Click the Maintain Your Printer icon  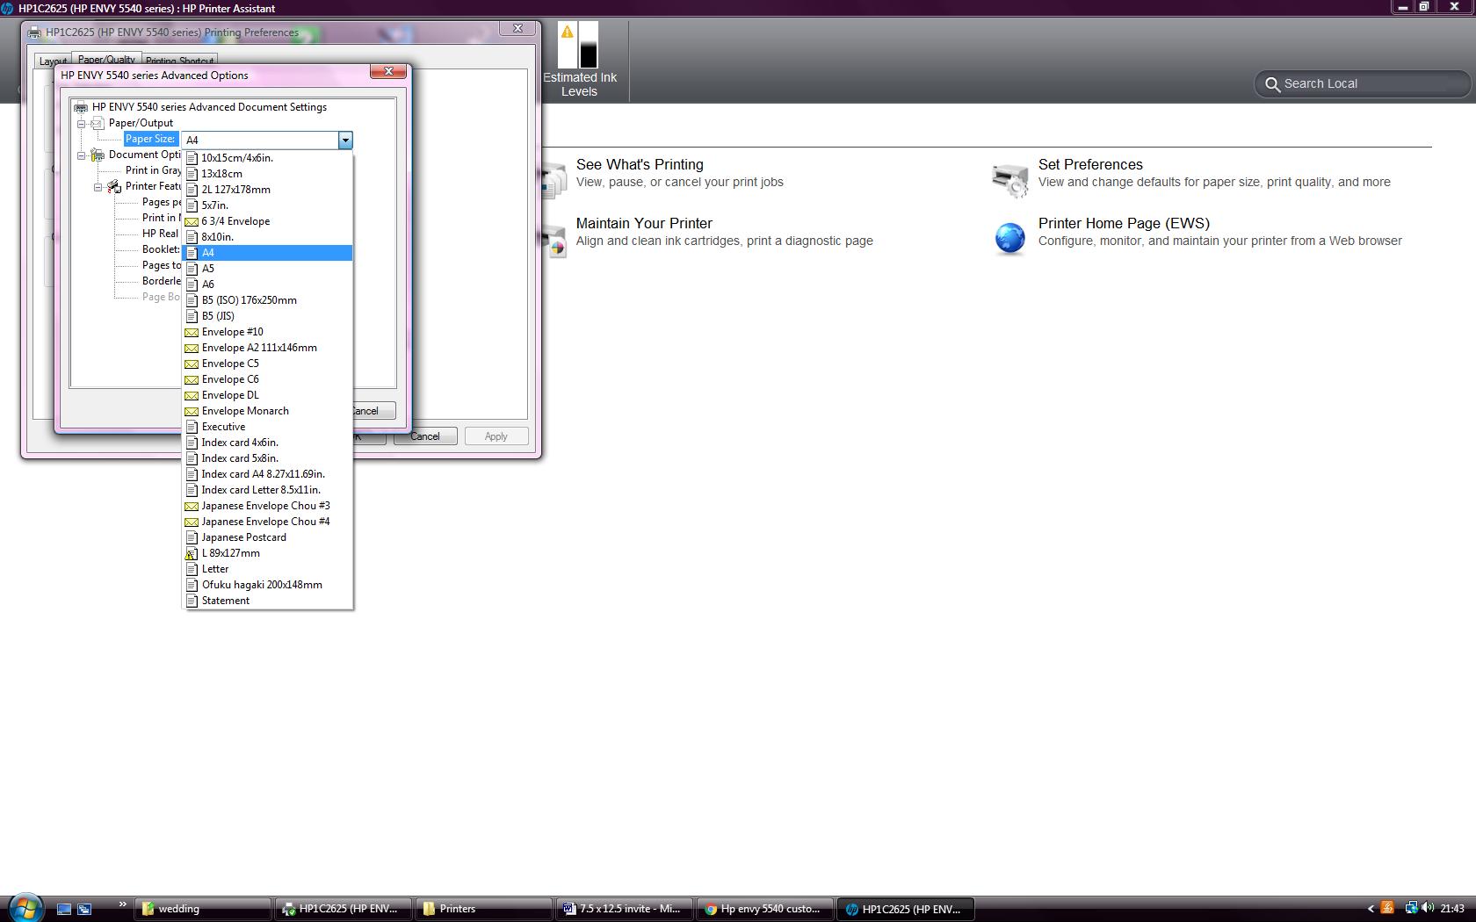(x=553, y=240)
